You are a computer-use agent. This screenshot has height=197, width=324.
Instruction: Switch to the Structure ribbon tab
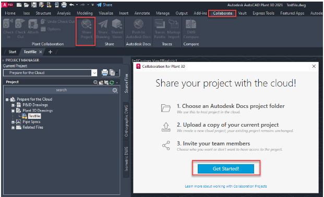pos(43,13)
